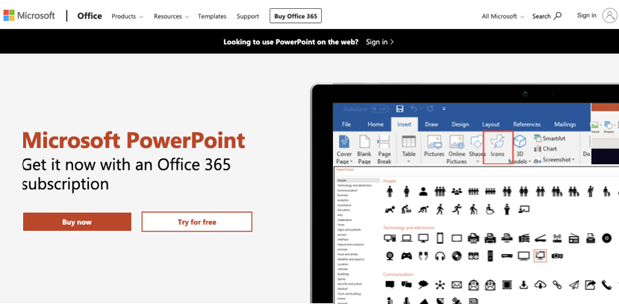Click SmartArt in the ribbon
Screen dimensions: 619x304
click(x=550, y=138)
